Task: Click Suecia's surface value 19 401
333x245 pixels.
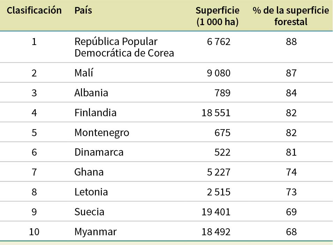Action: click(x=216, y=212)
